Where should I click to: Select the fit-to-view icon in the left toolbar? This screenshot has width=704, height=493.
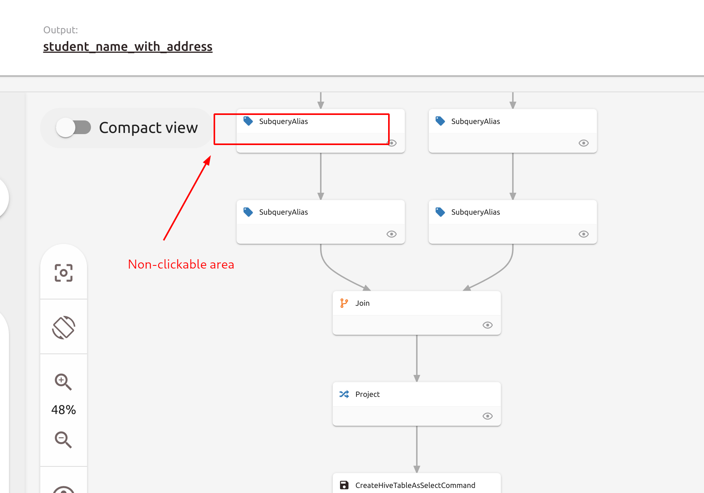64,273
